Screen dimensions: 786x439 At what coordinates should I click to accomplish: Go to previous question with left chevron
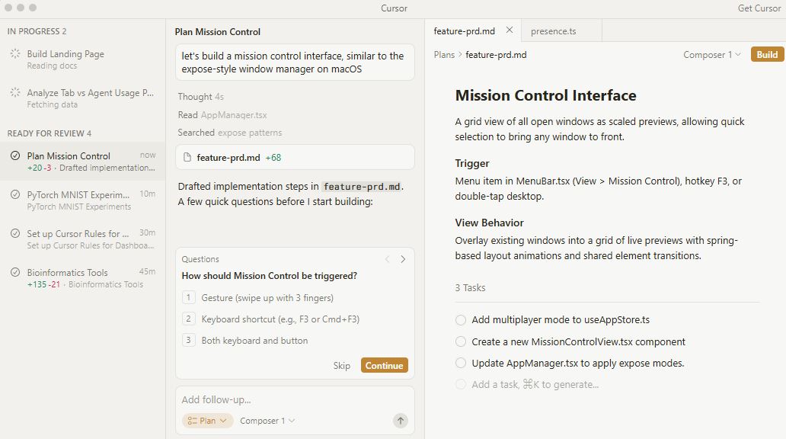click(387, 259)
